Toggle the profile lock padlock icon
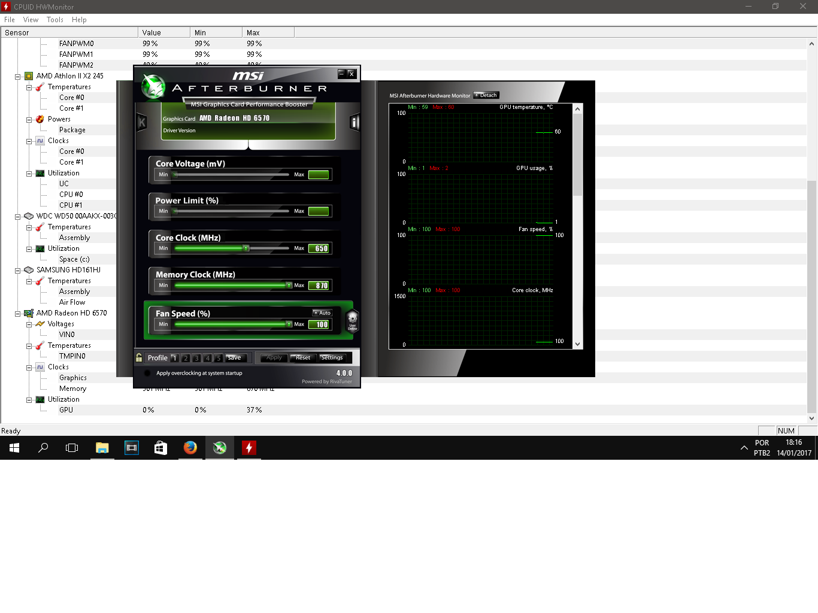818x613 pixels. (x=139, y=357)
